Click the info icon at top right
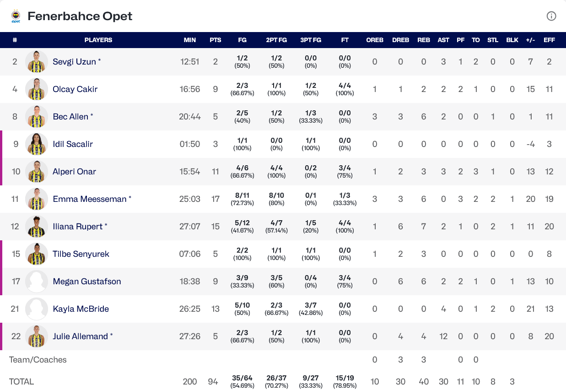 click(x=551, y=16)
